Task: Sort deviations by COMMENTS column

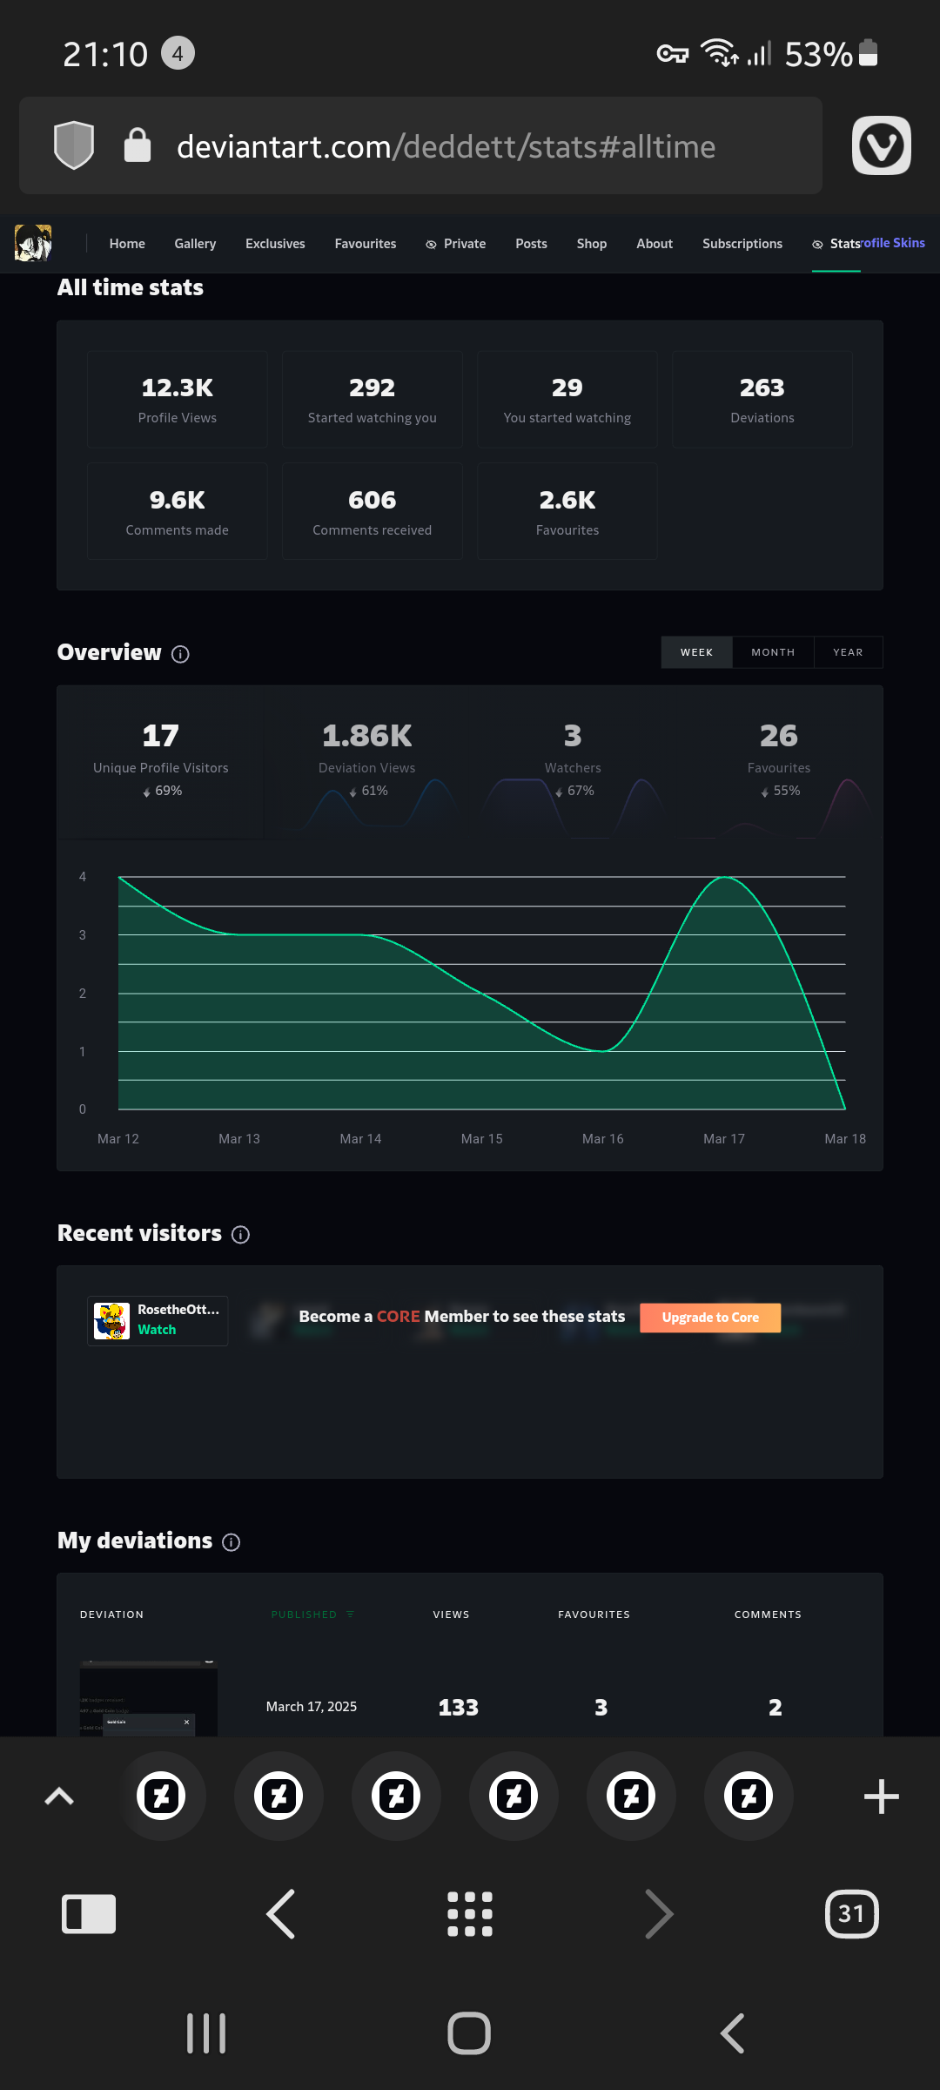Action: [768, 1615]
